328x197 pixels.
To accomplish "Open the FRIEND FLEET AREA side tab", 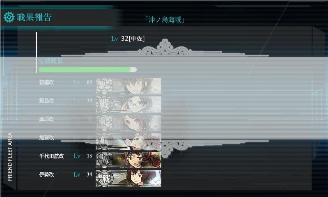I will point(9,156).
